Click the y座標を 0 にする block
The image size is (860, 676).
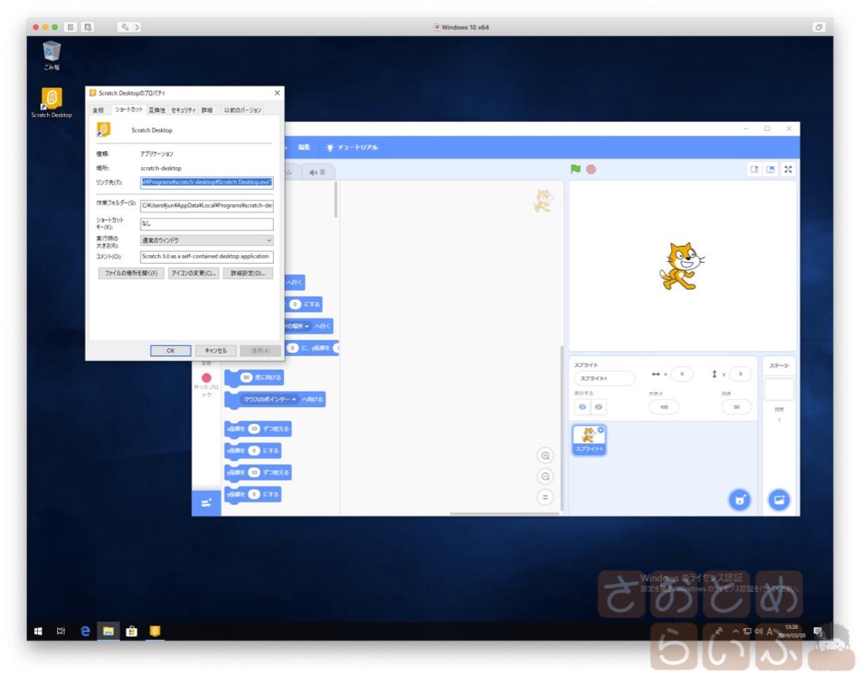tap(253, 494)
